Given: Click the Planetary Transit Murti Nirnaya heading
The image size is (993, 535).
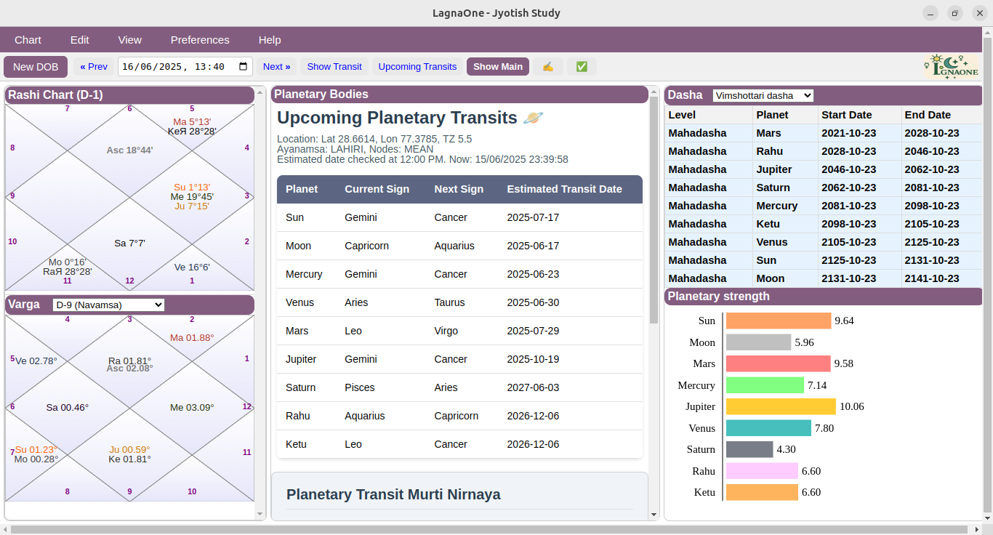Looking at the screenshot, I should coord(393,494).
